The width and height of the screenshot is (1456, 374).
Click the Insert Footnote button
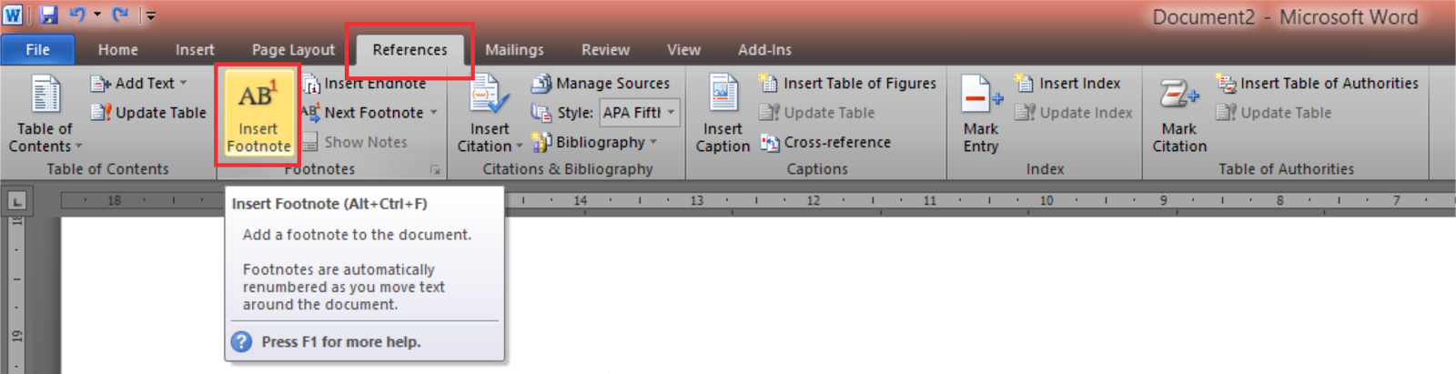pos(258,113)
